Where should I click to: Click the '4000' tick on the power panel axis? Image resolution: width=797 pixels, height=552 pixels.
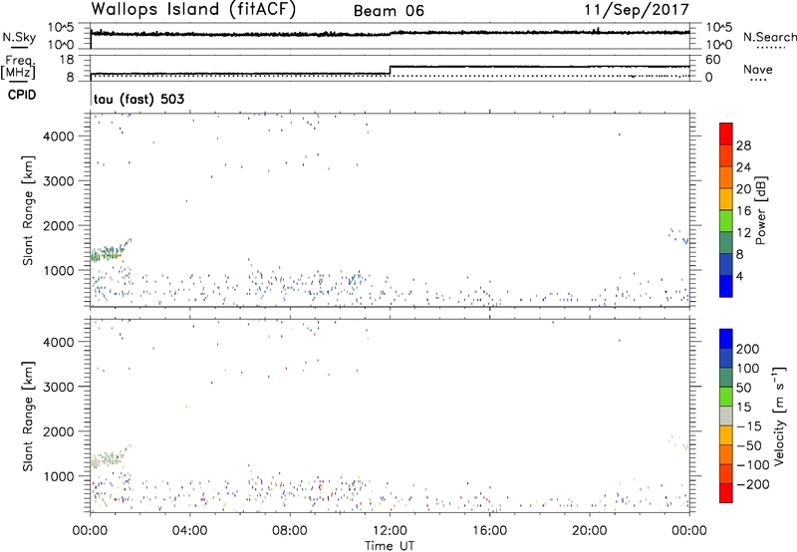point(58,137)
